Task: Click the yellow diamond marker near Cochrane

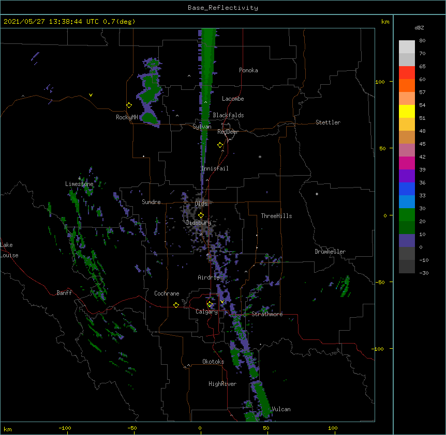Action: (x=176, y=305)
